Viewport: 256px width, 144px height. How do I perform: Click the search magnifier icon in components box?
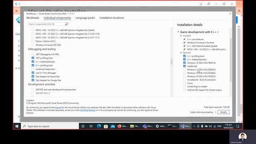(x=67, y=24)
